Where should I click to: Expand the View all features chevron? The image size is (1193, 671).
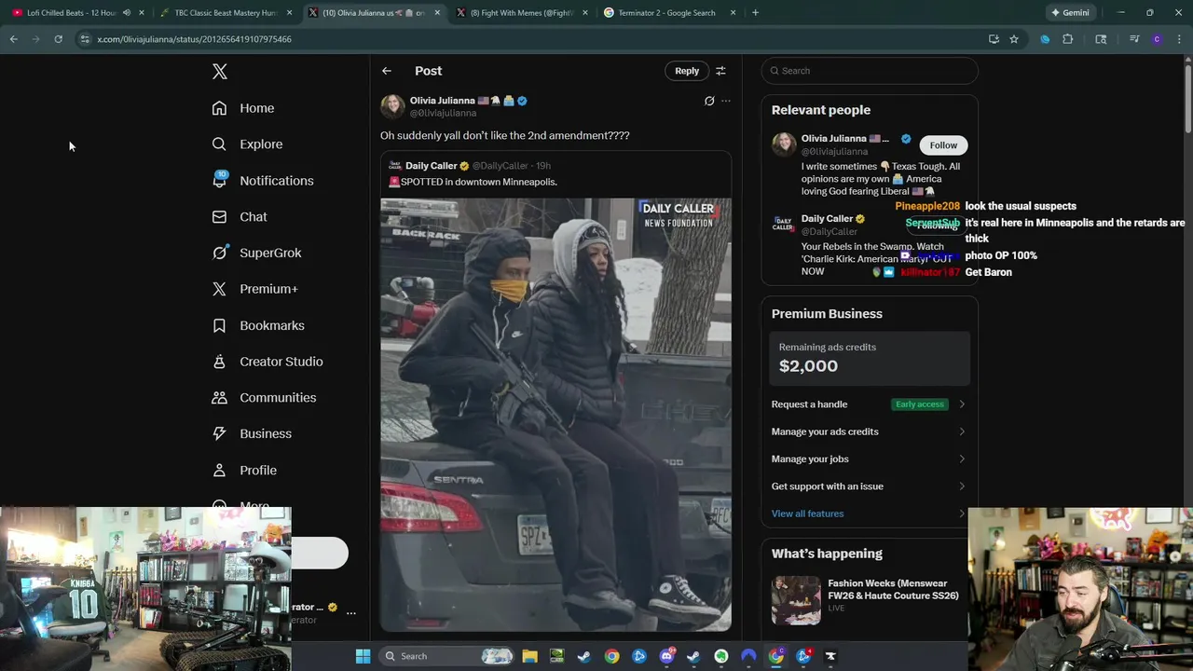962,514
